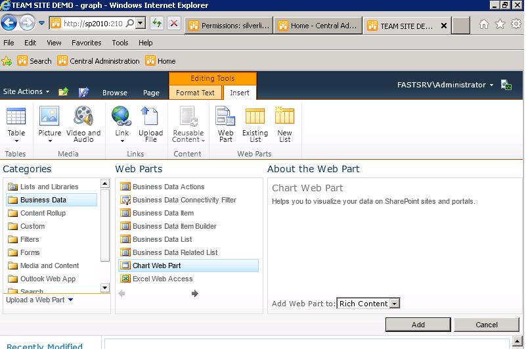Screen dimensions: 528x349
Task: Click the Reusable Content icon
Action: click(x=188, y=116)
